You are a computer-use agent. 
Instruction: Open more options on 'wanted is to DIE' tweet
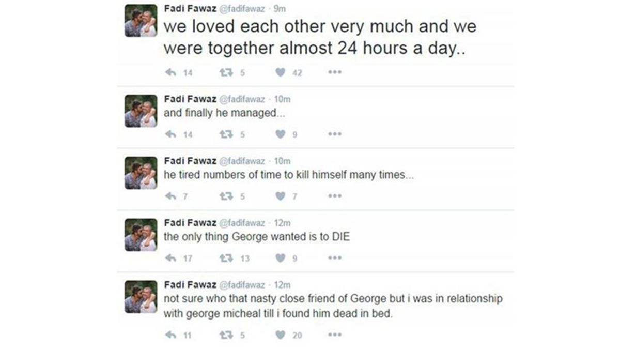[335, 258]
